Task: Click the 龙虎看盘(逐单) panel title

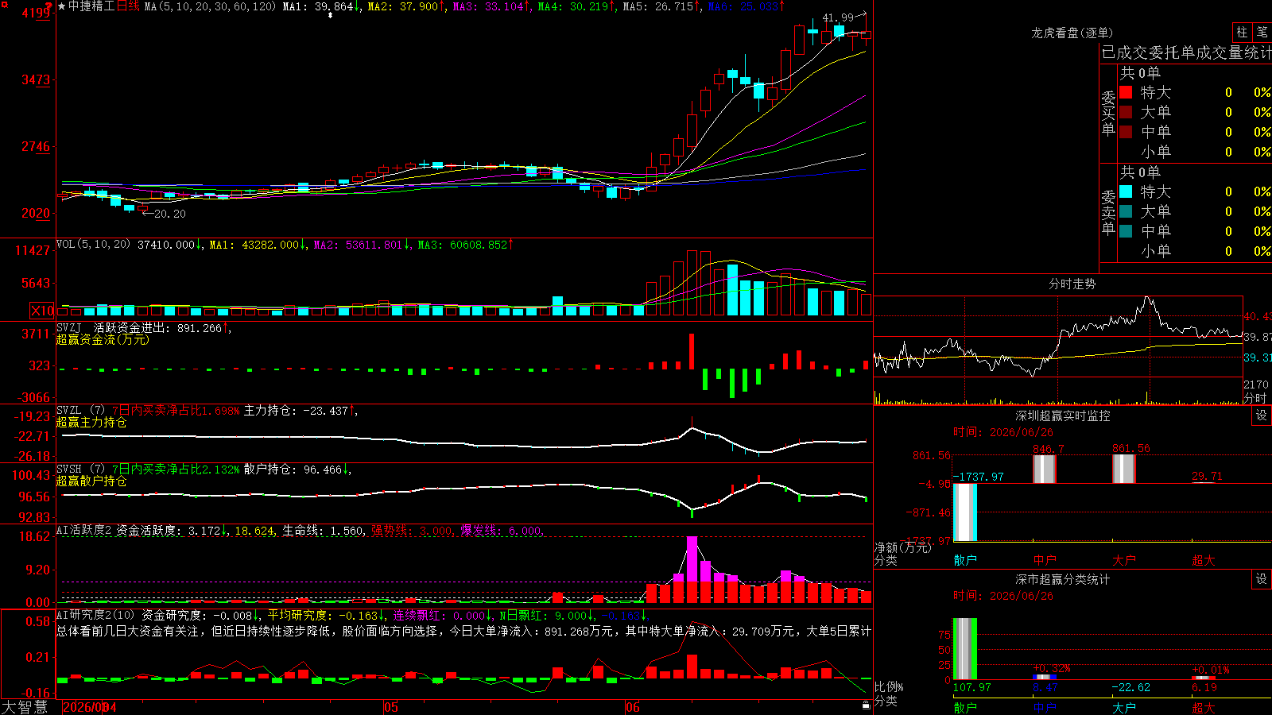Action: (x=1072, y=33)
